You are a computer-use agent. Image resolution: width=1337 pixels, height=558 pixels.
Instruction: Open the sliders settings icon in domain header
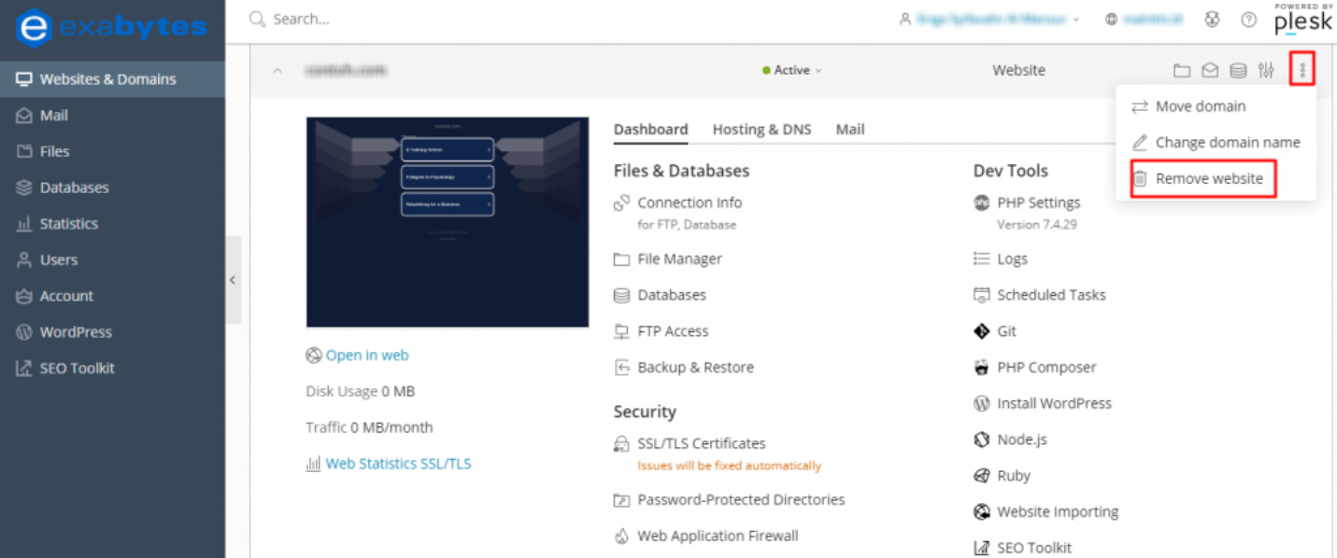click(x=1266, y=70)
